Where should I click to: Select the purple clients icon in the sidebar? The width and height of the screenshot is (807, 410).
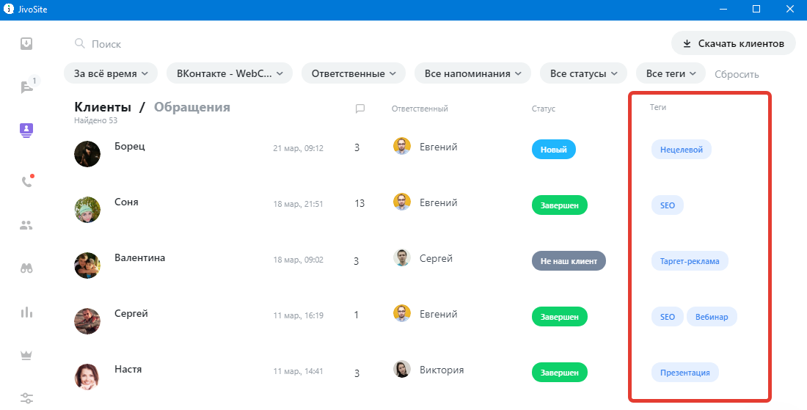click(26, 130)
